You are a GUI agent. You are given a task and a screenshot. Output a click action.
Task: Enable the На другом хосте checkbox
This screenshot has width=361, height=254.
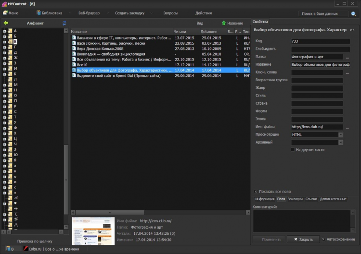(x=293, y=150)
